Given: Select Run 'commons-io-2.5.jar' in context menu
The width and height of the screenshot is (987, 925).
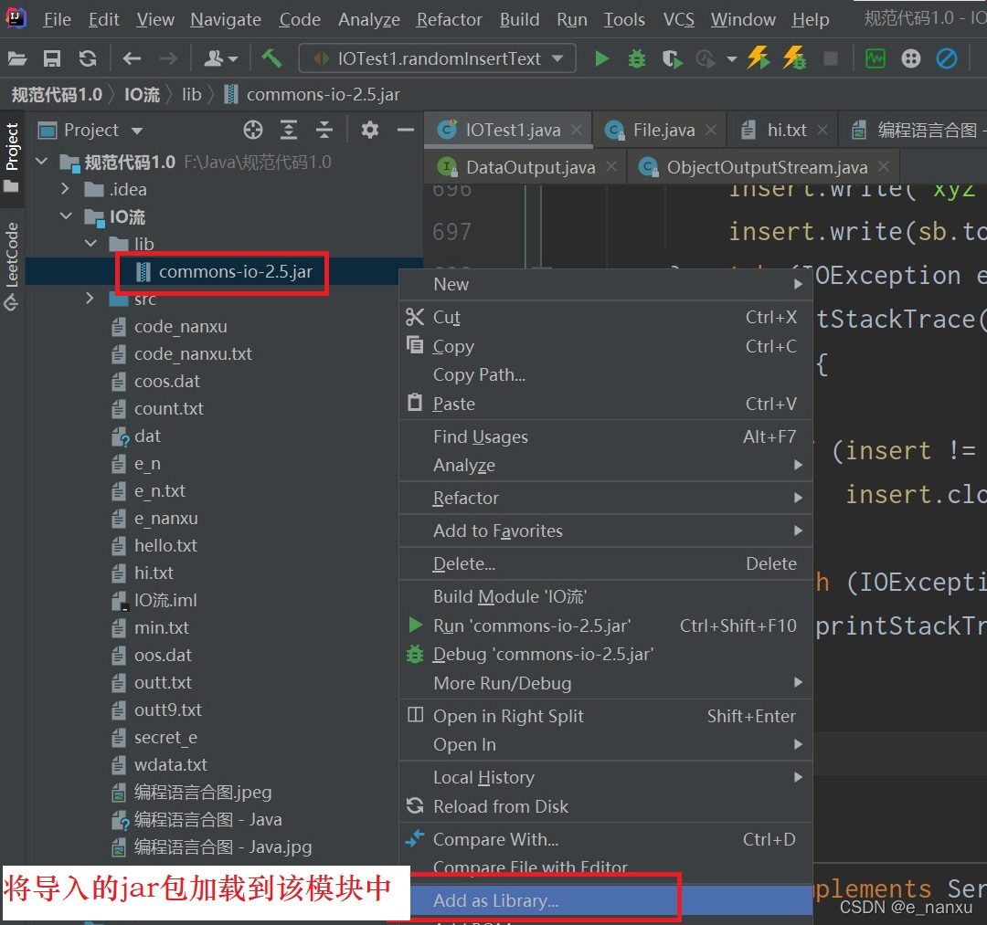Looking at the screenshot, I should (606, 625).
